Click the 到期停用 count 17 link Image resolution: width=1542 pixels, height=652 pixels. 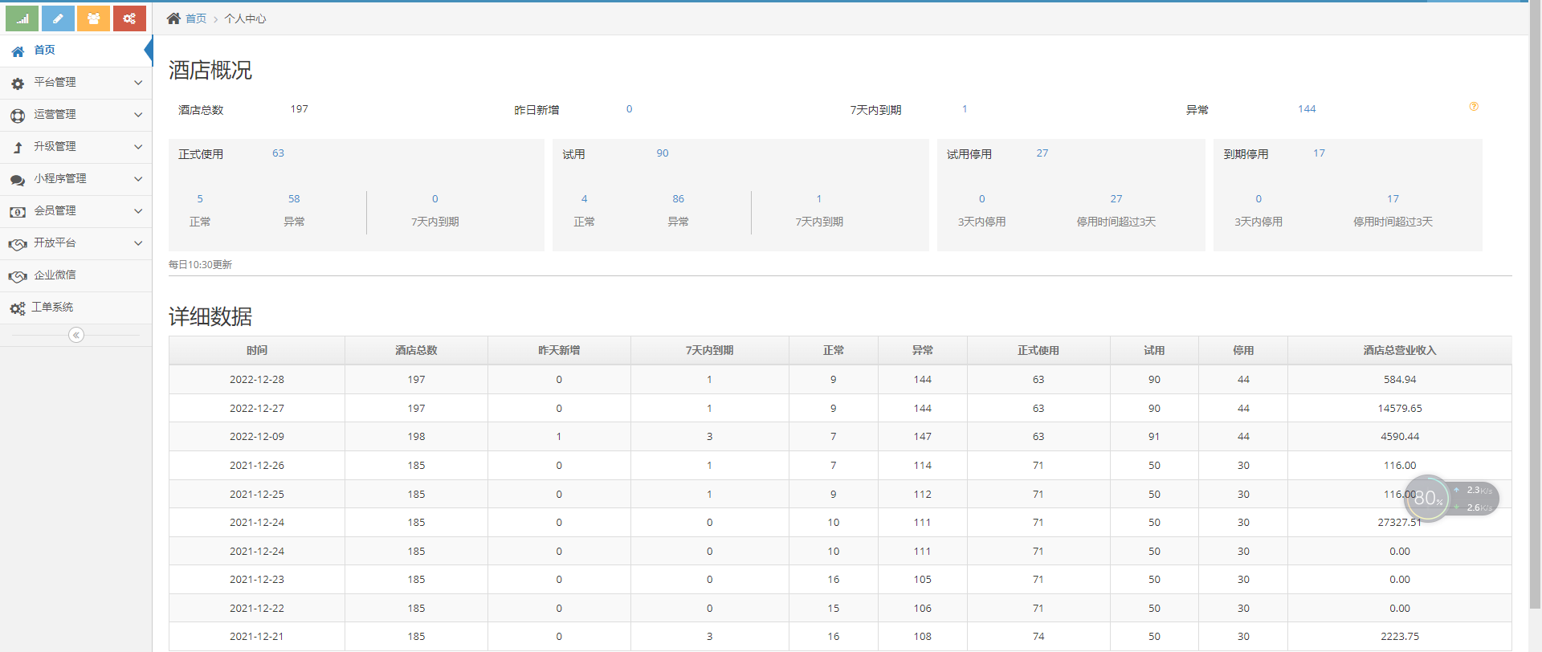point(1319,153)
